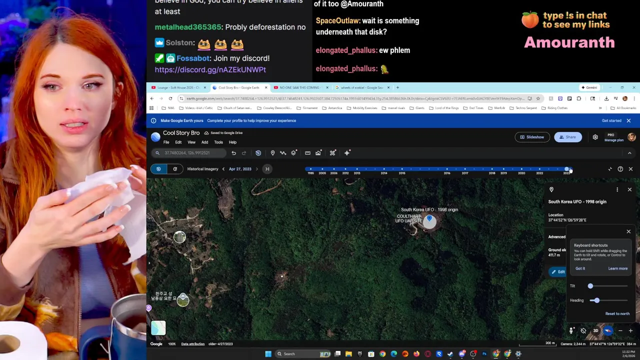The height and width of the screenshot is (360, 640).
Task: Open the image overlay tool icon
Action: click(x=318, y=153)
